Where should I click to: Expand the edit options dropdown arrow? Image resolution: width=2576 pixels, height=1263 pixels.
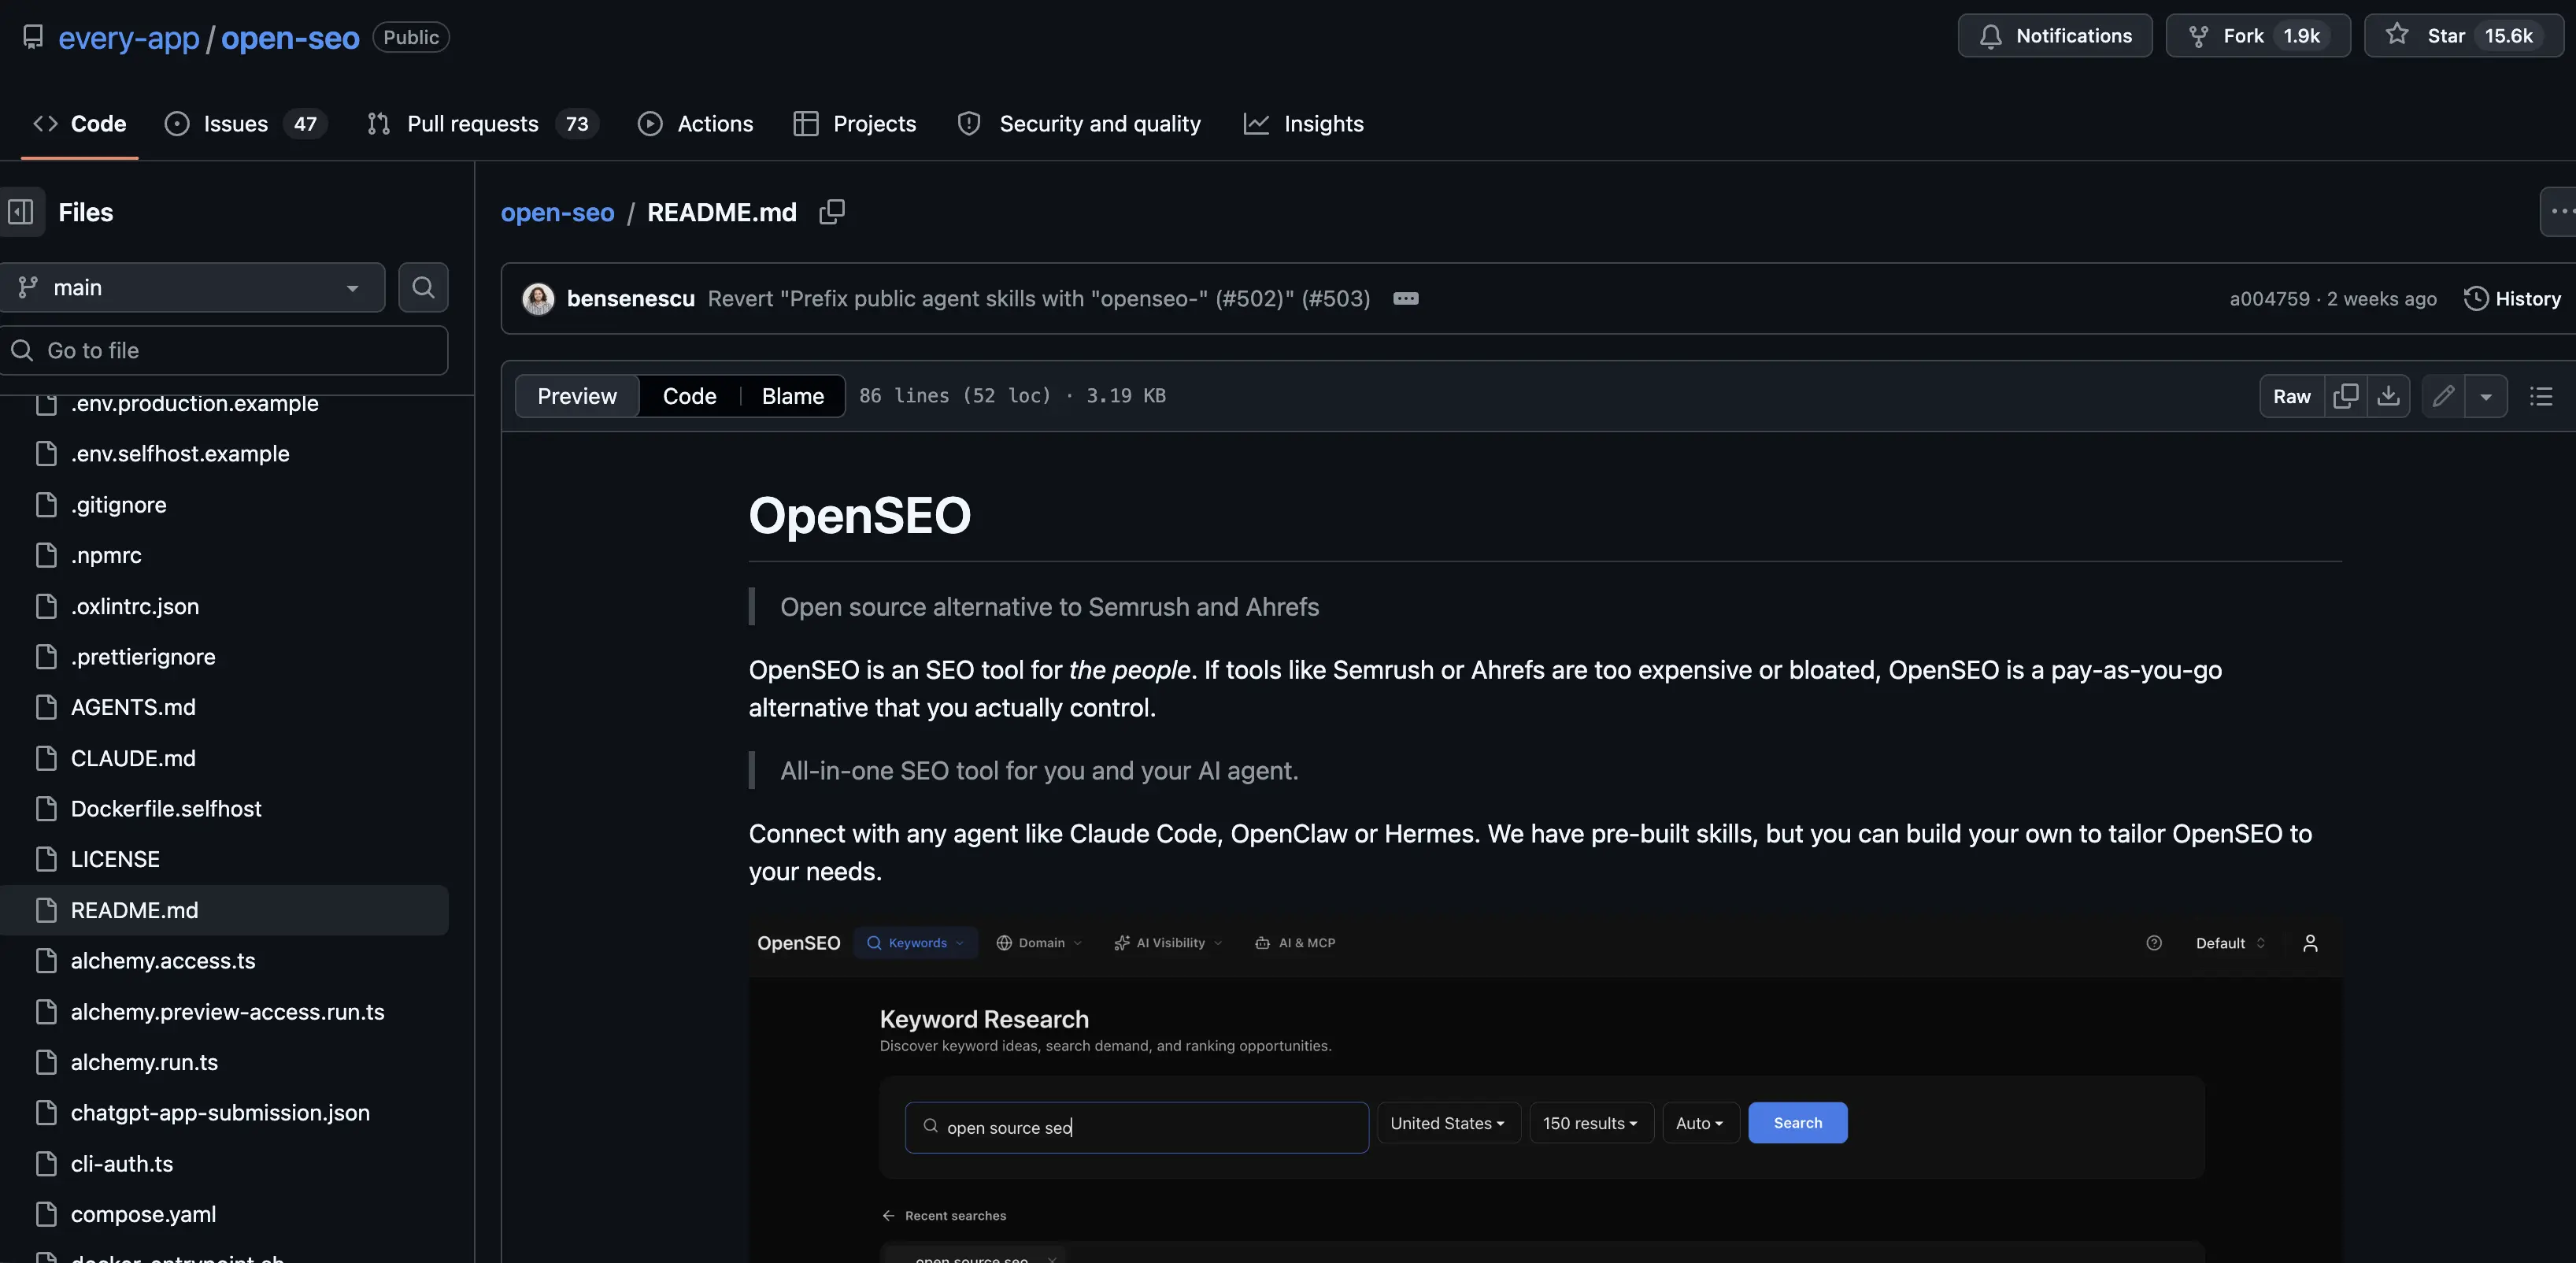tap(2486, 396)
